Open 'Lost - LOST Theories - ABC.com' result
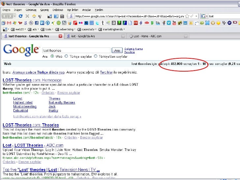The width and height of the screenshot is (240, 180). click(x=33, y=145)
